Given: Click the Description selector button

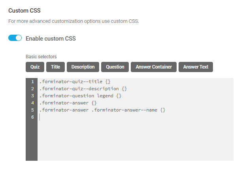Looking at the screenshot, I should tap(83, 67).
